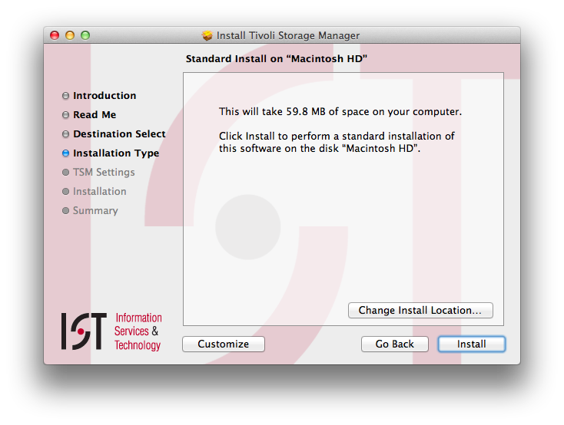
Task: Click the blue bullet beside Installation Type
Action: click(65, 153)
